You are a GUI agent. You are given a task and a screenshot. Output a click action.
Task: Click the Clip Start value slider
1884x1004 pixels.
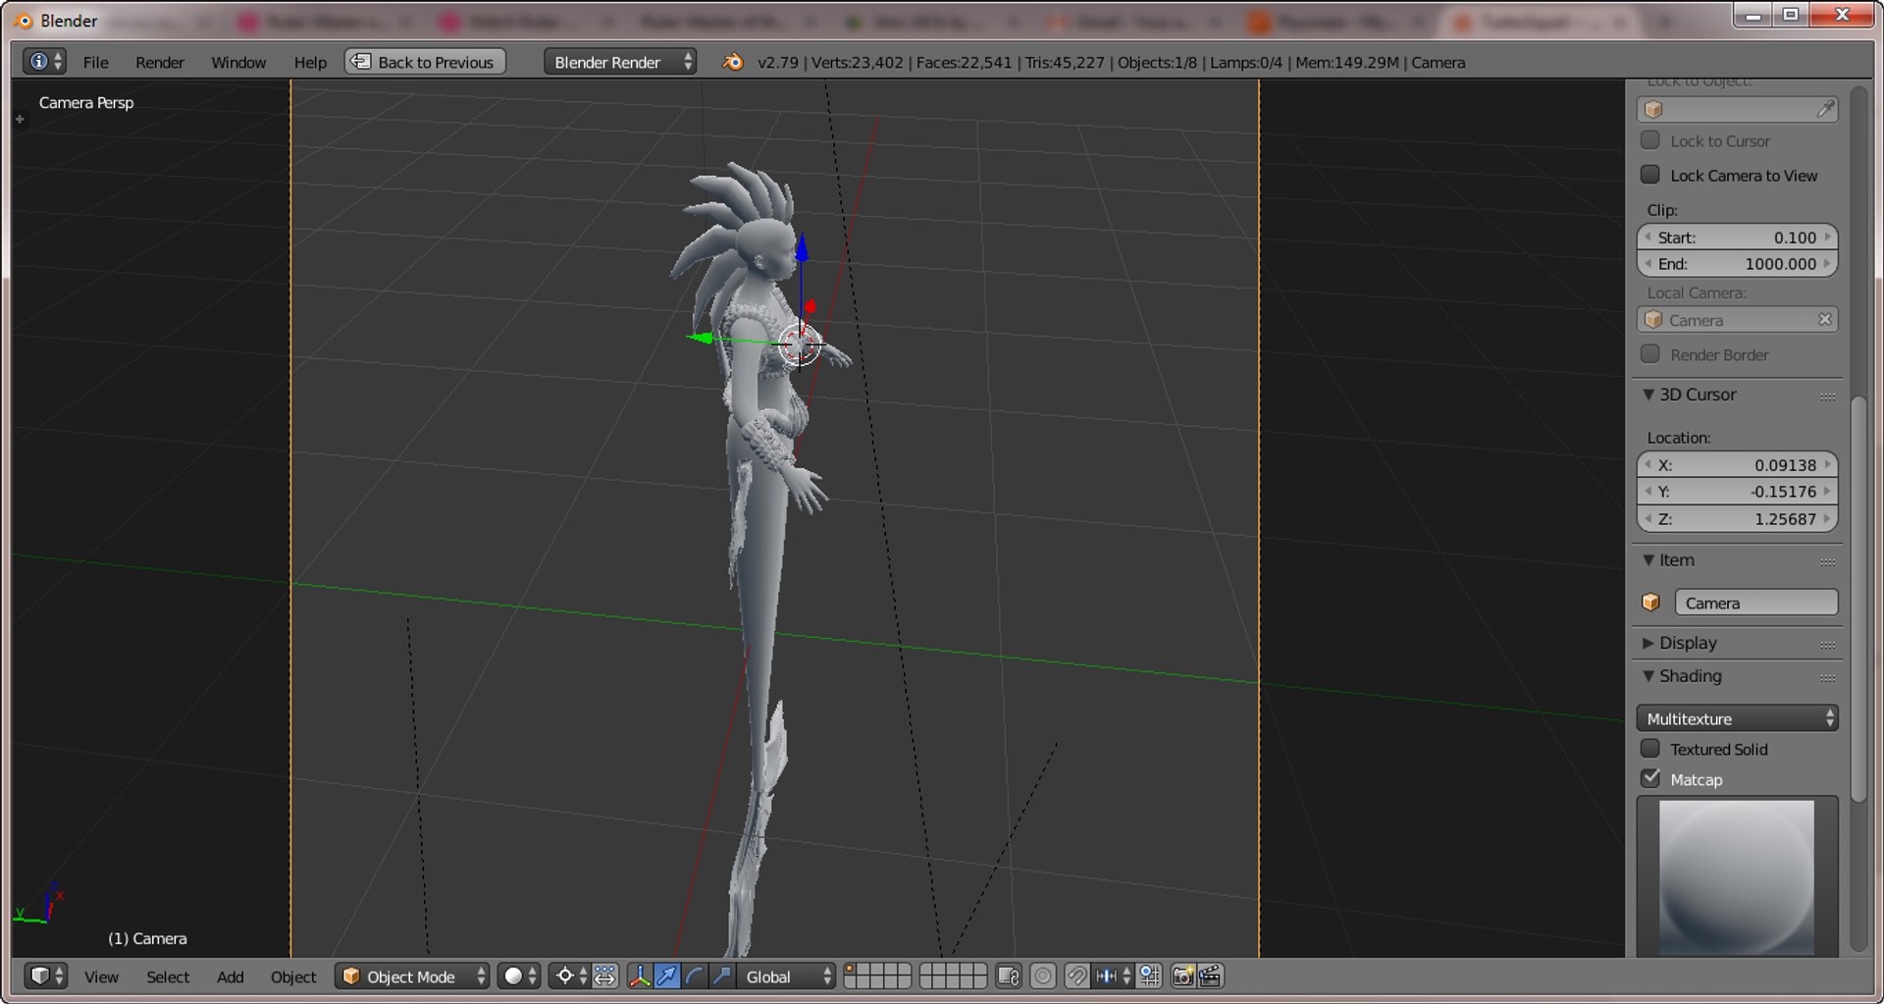1737,238
